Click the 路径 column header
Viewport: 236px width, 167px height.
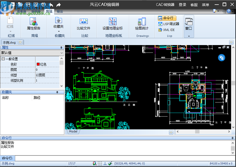(x=48, y=98)
